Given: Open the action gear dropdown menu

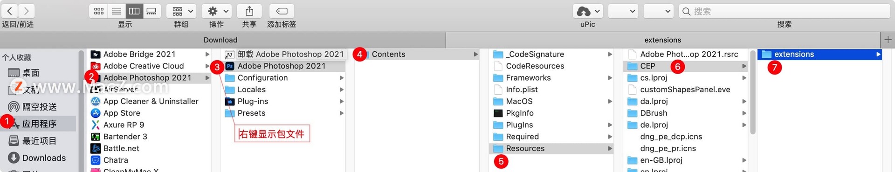Looking at the screenshot, I should [217, 11].
